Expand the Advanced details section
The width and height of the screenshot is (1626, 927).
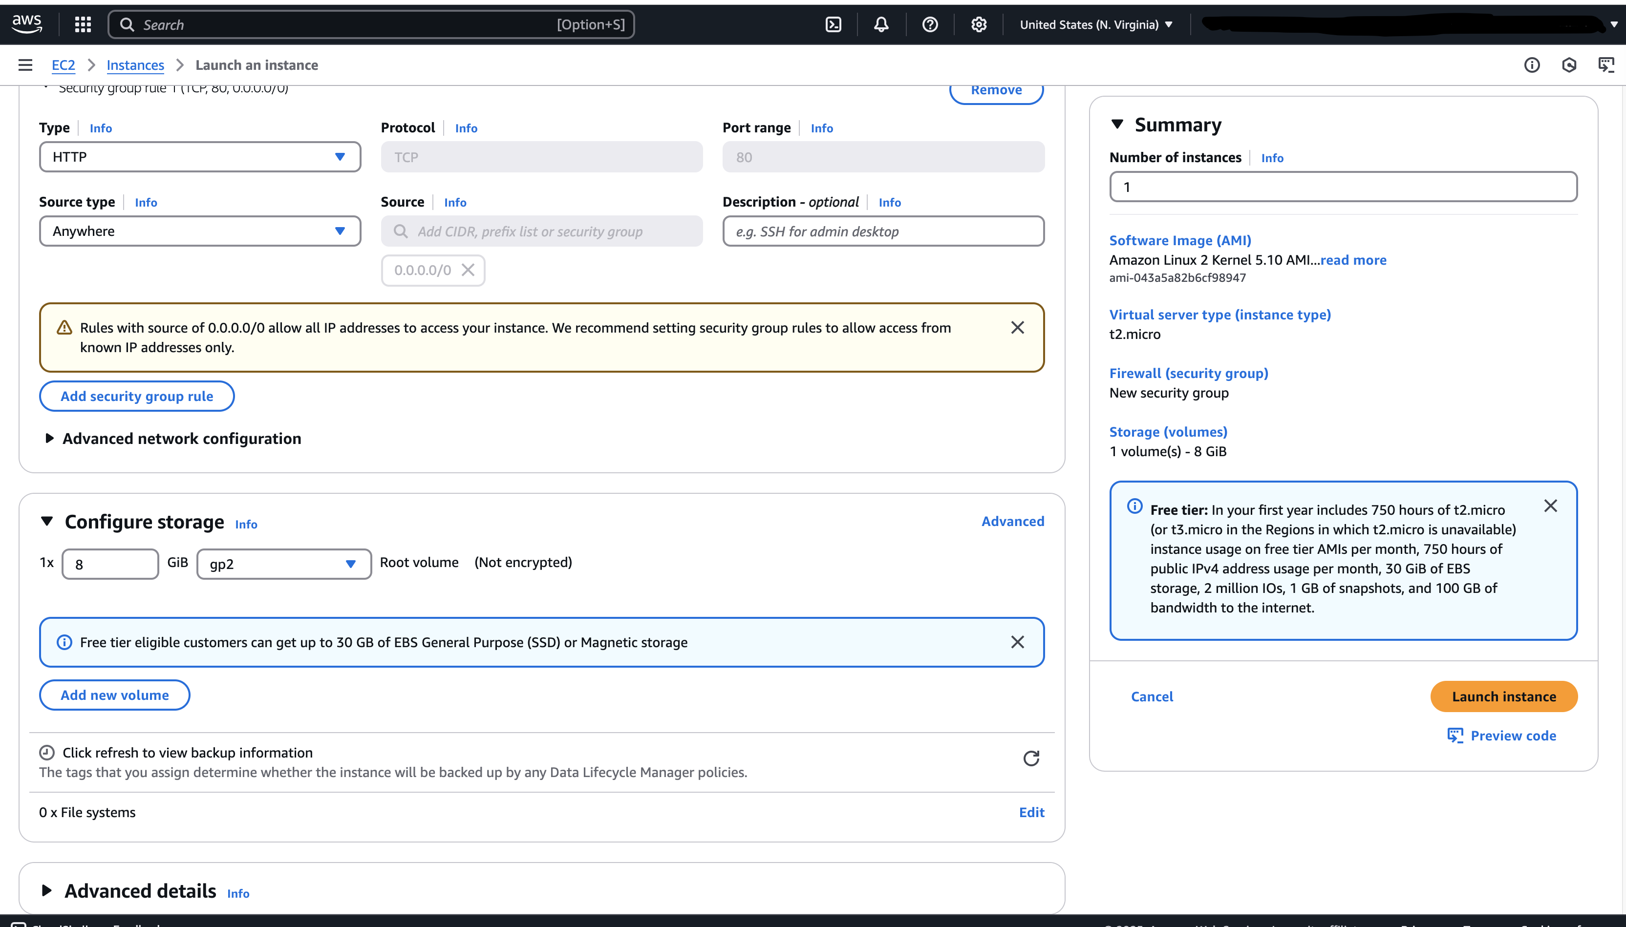point(46,891)
